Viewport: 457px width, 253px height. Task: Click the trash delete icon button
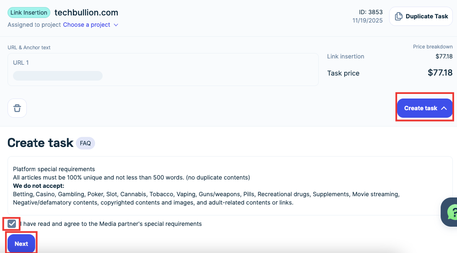(17, 108)
